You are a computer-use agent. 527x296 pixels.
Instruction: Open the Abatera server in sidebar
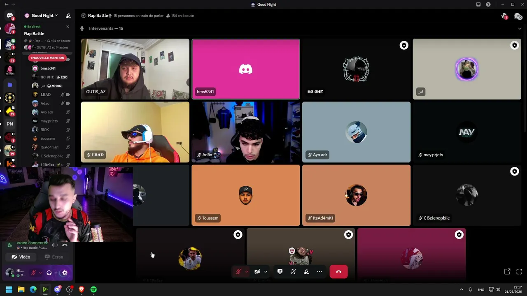tap(10, 70)
